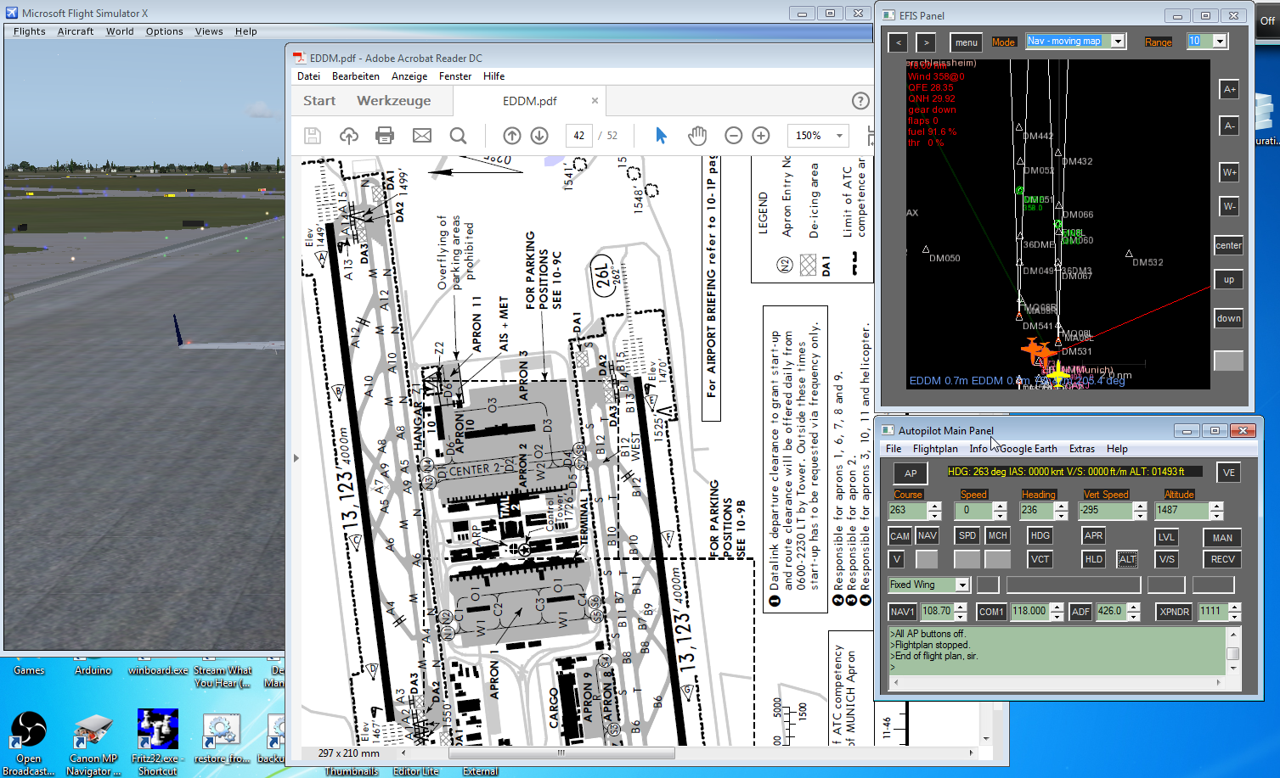Go to previous page with up arrow
This screenshot has width=1280, height=778.
tap(511, 136)
